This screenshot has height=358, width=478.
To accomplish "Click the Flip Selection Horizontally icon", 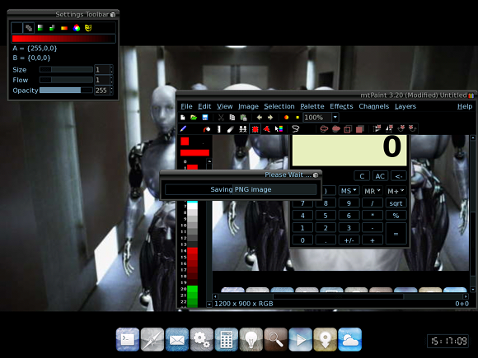I will pos(389,128).
